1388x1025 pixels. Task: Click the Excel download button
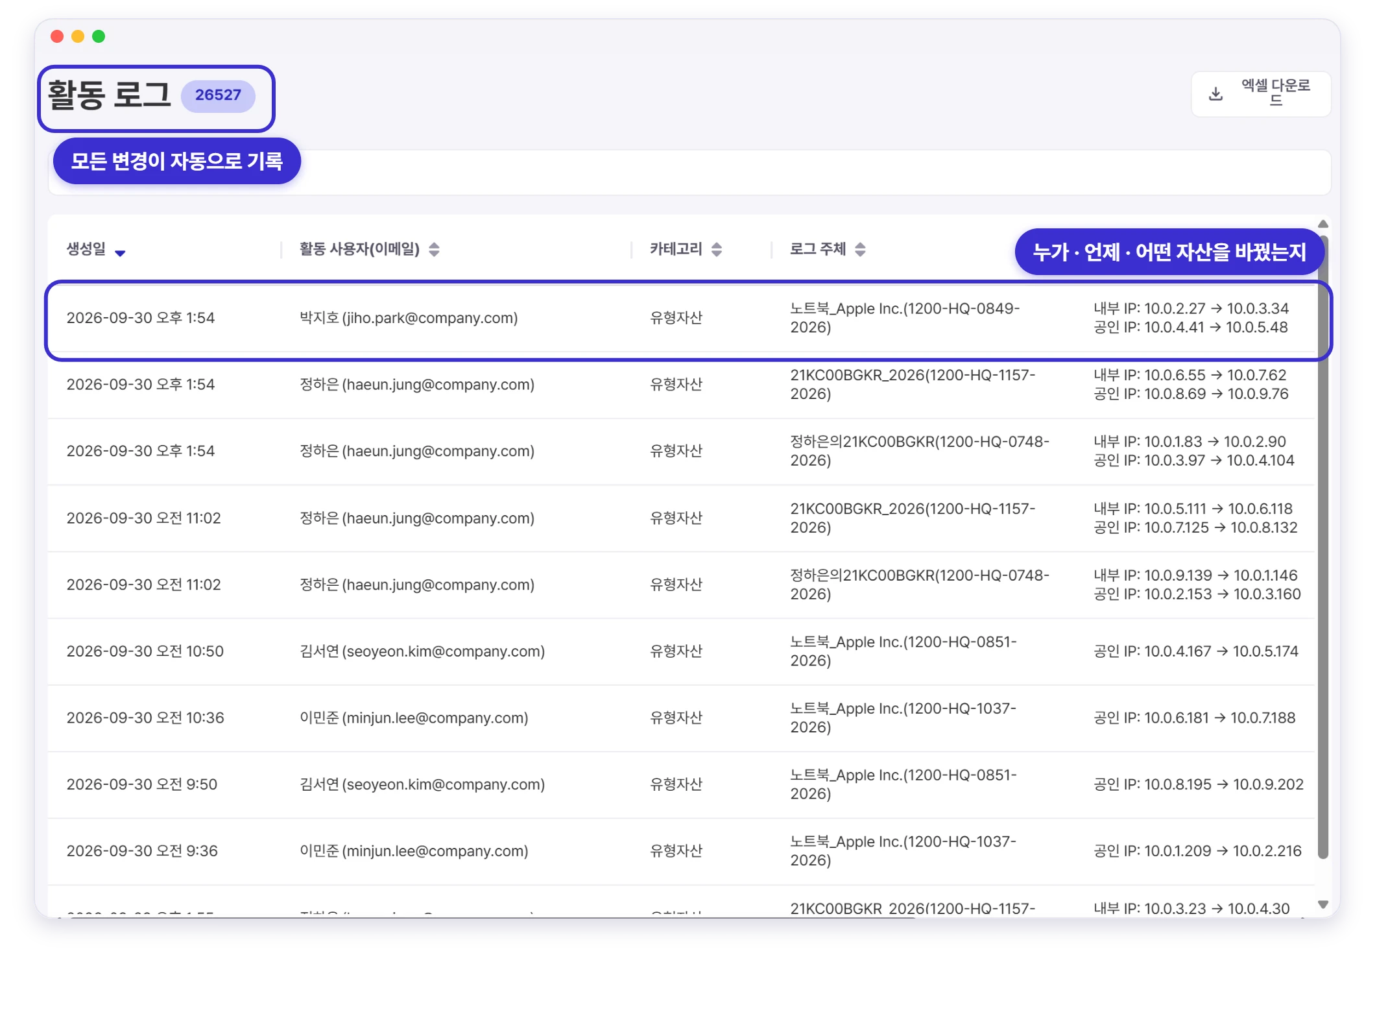pyautogui.click(x=1260, y=94)
